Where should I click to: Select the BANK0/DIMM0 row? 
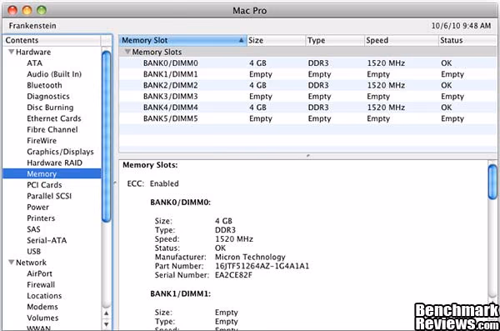tap(307, 63)
